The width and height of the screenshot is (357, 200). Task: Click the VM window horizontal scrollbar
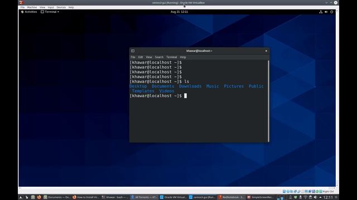pyautogui.click(x=177, y=188)
